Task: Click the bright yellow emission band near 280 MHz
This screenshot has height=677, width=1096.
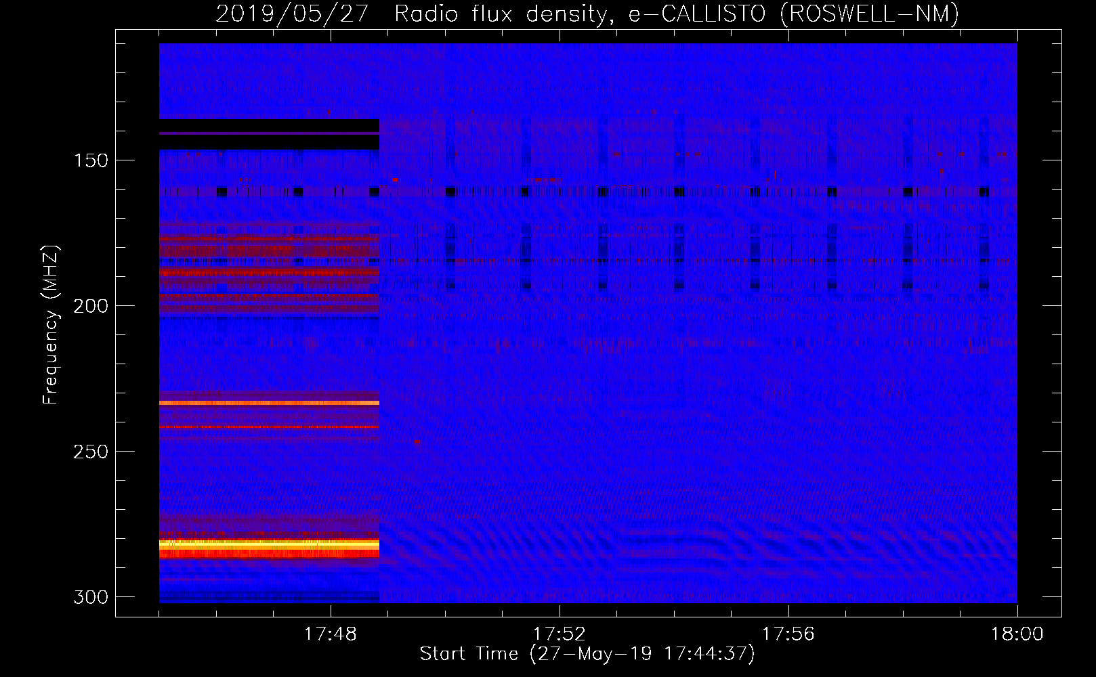Action: [269, 544]
